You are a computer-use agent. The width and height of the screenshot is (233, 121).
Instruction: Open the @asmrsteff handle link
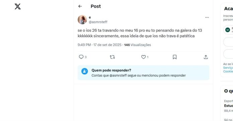(98, 22)
